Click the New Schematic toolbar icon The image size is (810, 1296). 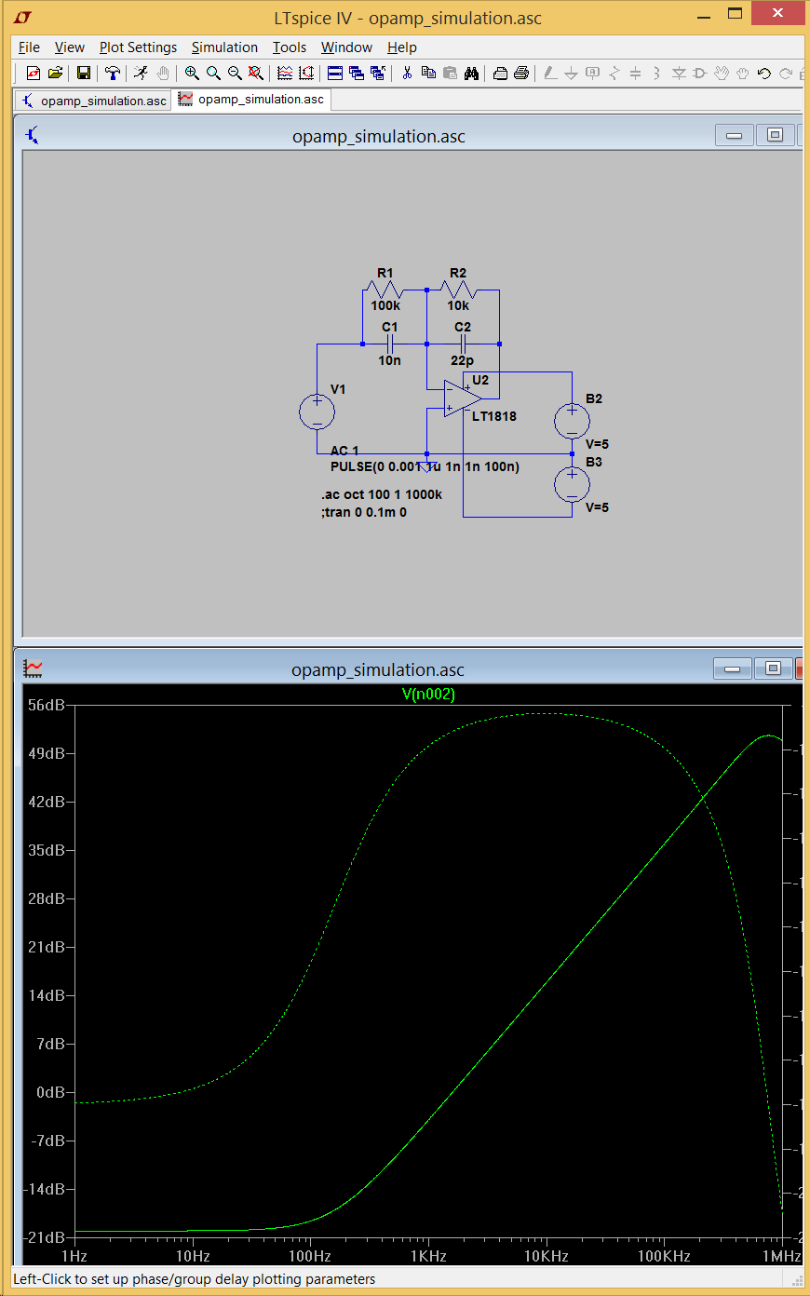33,73
